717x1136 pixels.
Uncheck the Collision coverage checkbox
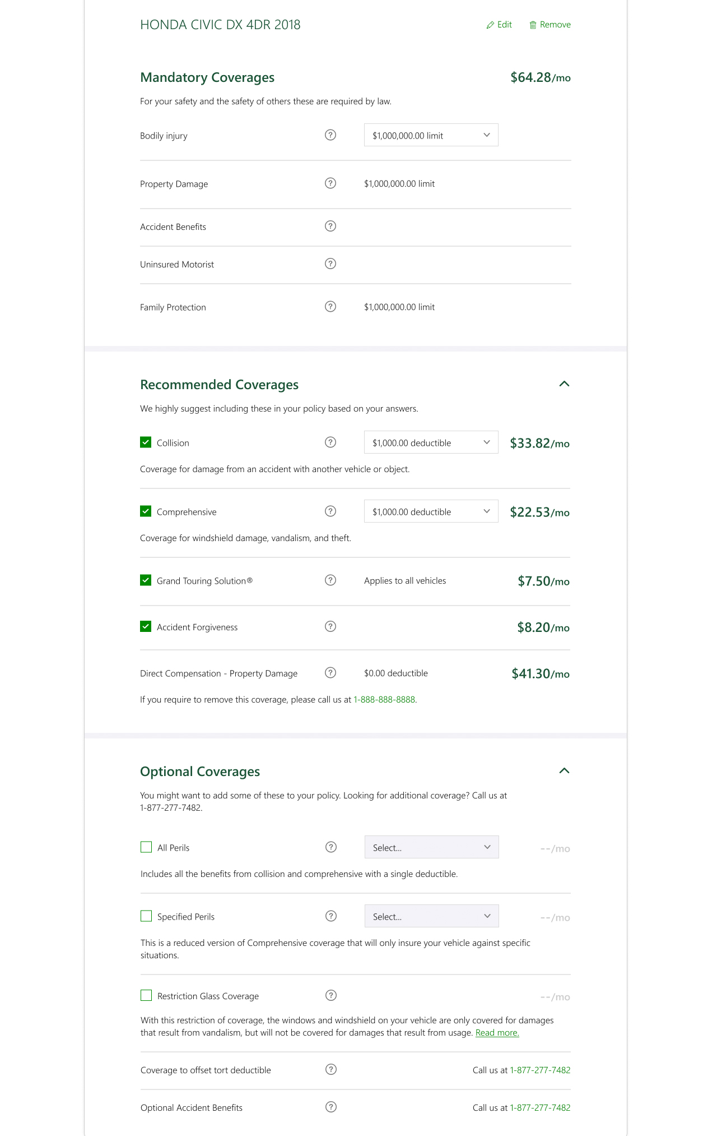click(146, 442)
